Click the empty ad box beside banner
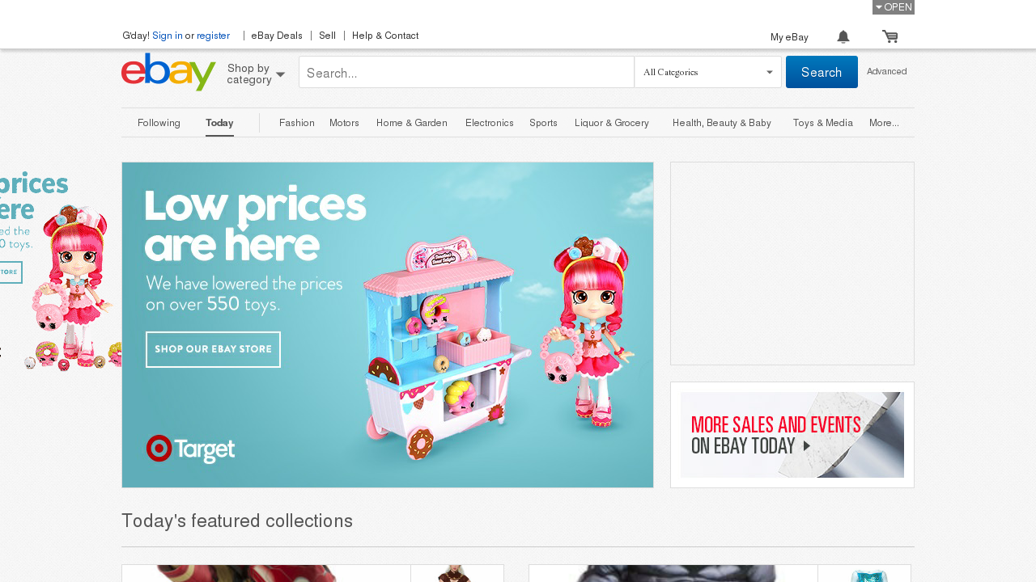The height and width of the screenshot is (582, 1036). pyautogui.click(x=792, y=264)
